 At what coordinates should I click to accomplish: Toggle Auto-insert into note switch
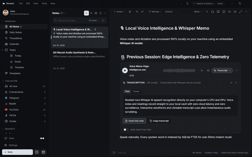point(126,130)
